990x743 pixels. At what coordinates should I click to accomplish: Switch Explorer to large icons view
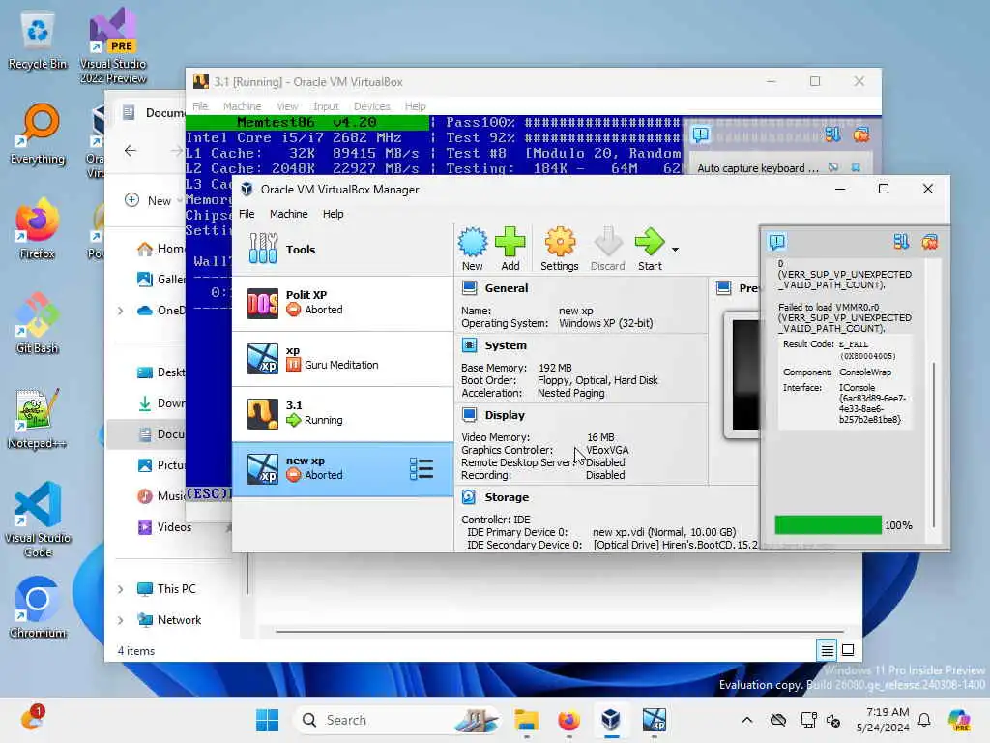[x=848, y=650]
